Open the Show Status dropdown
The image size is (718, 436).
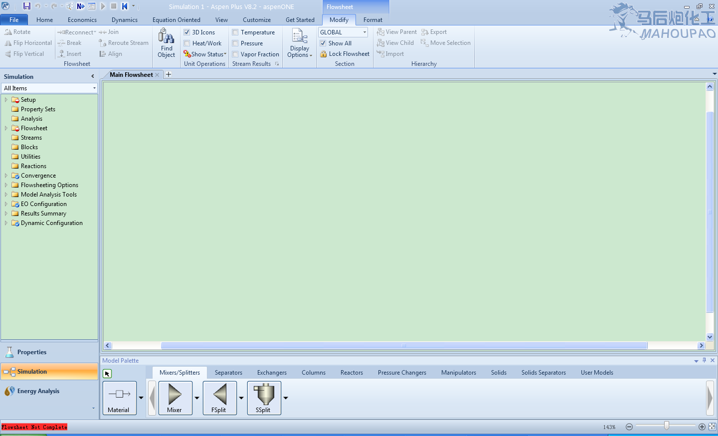(x=205, y=54)
